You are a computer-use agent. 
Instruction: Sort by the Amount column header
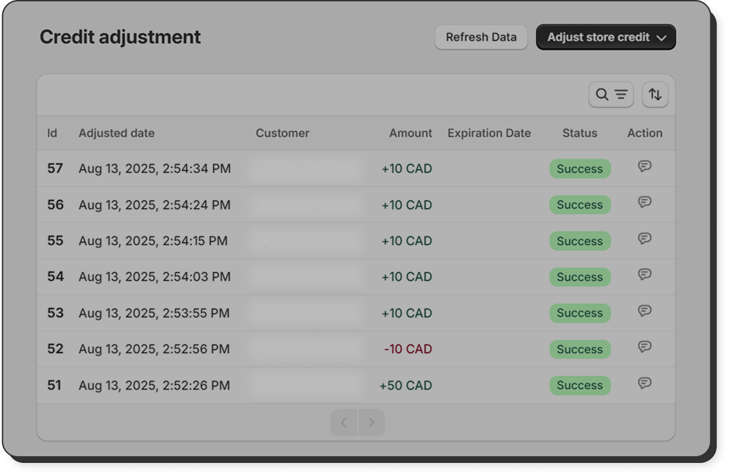coord(411,133)
